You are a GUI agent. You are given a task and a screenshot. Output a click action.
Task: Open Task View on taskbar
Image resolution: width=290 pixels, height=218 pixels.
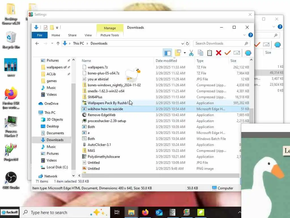tap(117, 212)
